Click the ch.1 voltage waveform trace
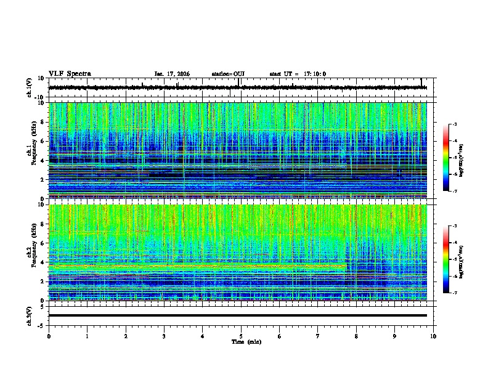The image size is (488, 377). click(x=237, y=87)
